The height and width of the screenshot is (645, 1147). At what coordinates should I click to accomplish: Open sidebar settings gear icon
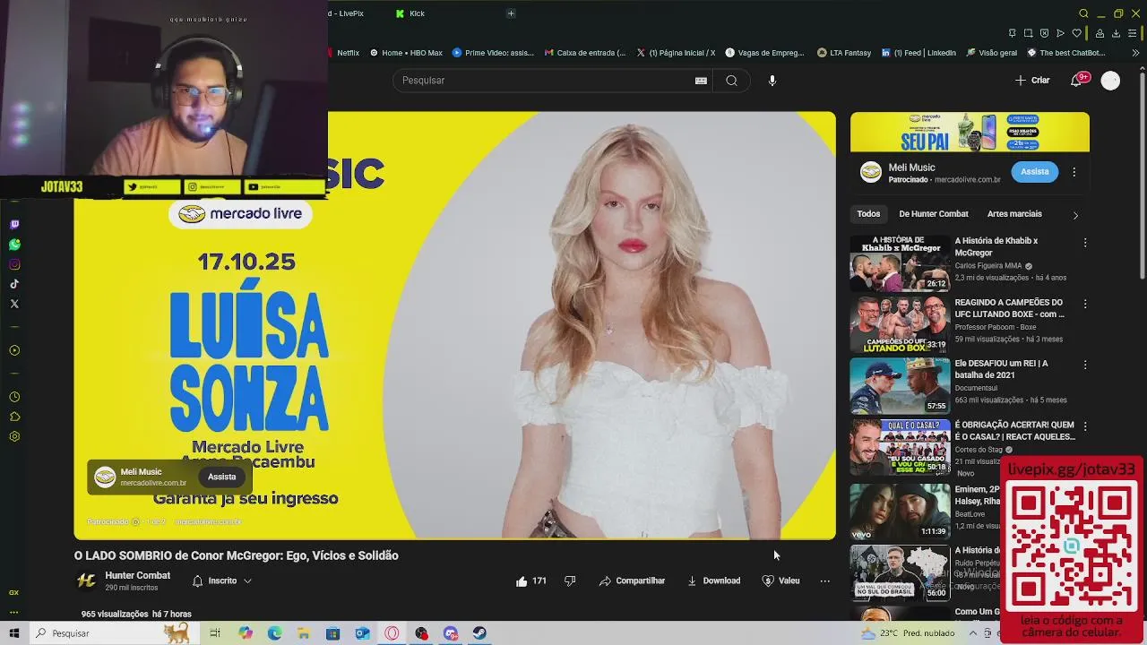click(x=14, y=436)
